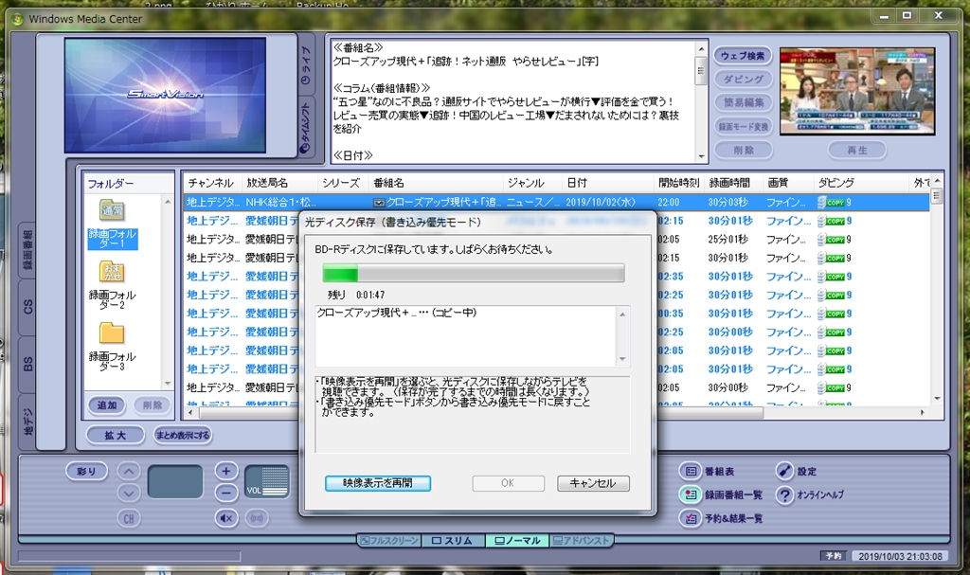Select the おまかせ folder icon for 録画フォルダー2
The image size is (970, 575).
112,272
